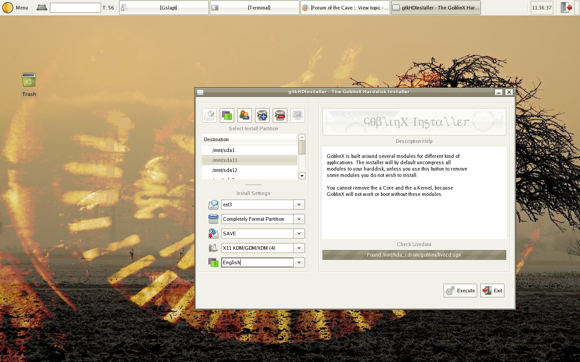580x362 pixels.
Task: Expand the ext3 filesystem dropdown arrow
Action: point(299,205)
